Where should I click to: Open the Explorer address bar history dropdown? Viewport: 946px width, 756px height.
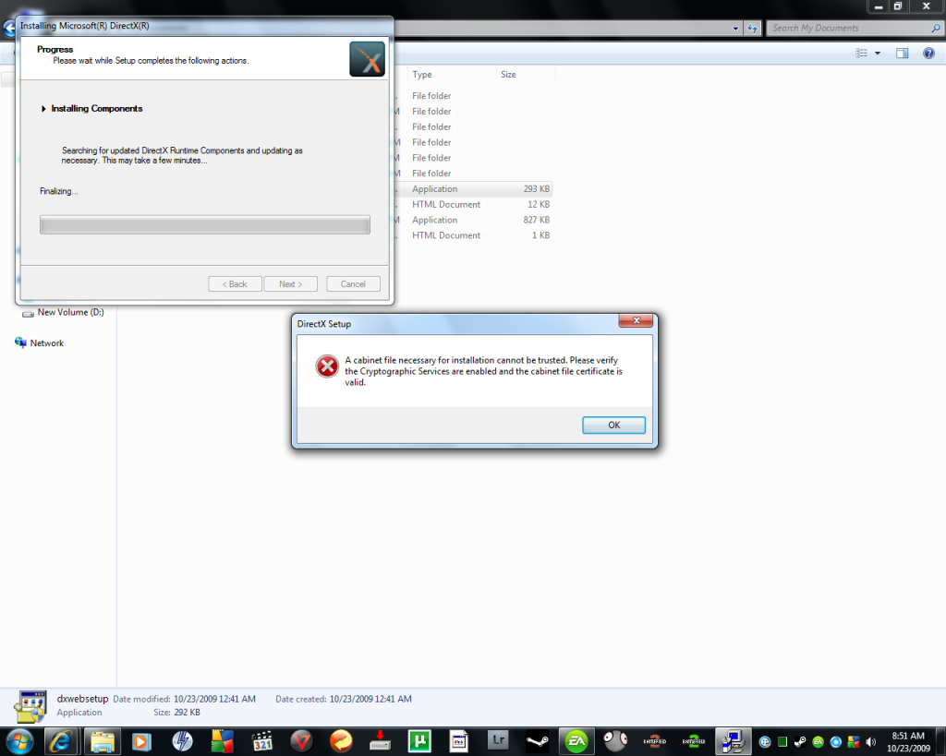click(735, 29)
